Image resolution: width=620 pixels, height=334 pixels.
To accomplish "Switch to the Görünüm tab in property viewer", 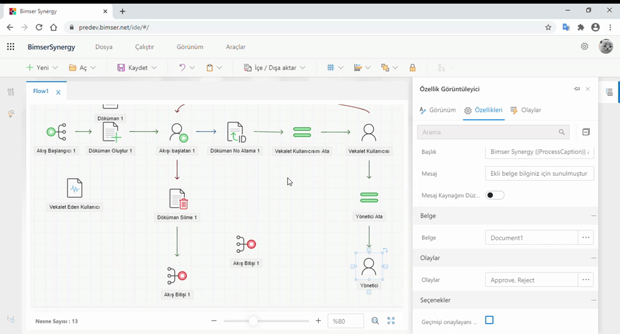I will click(x=438, y=110).
